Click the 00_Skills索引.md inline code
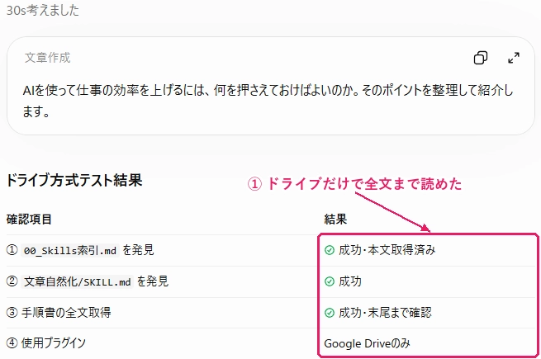This screenshot has height=359, width=541. (x=70, y=250)
